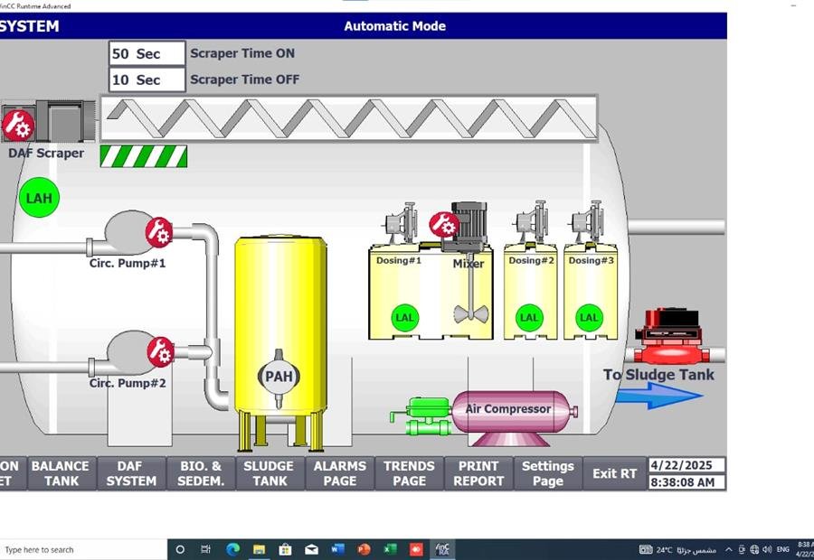Click the Circ. Pump#2 body
This screenshot has width=814, height=560.
pos(129,352)
